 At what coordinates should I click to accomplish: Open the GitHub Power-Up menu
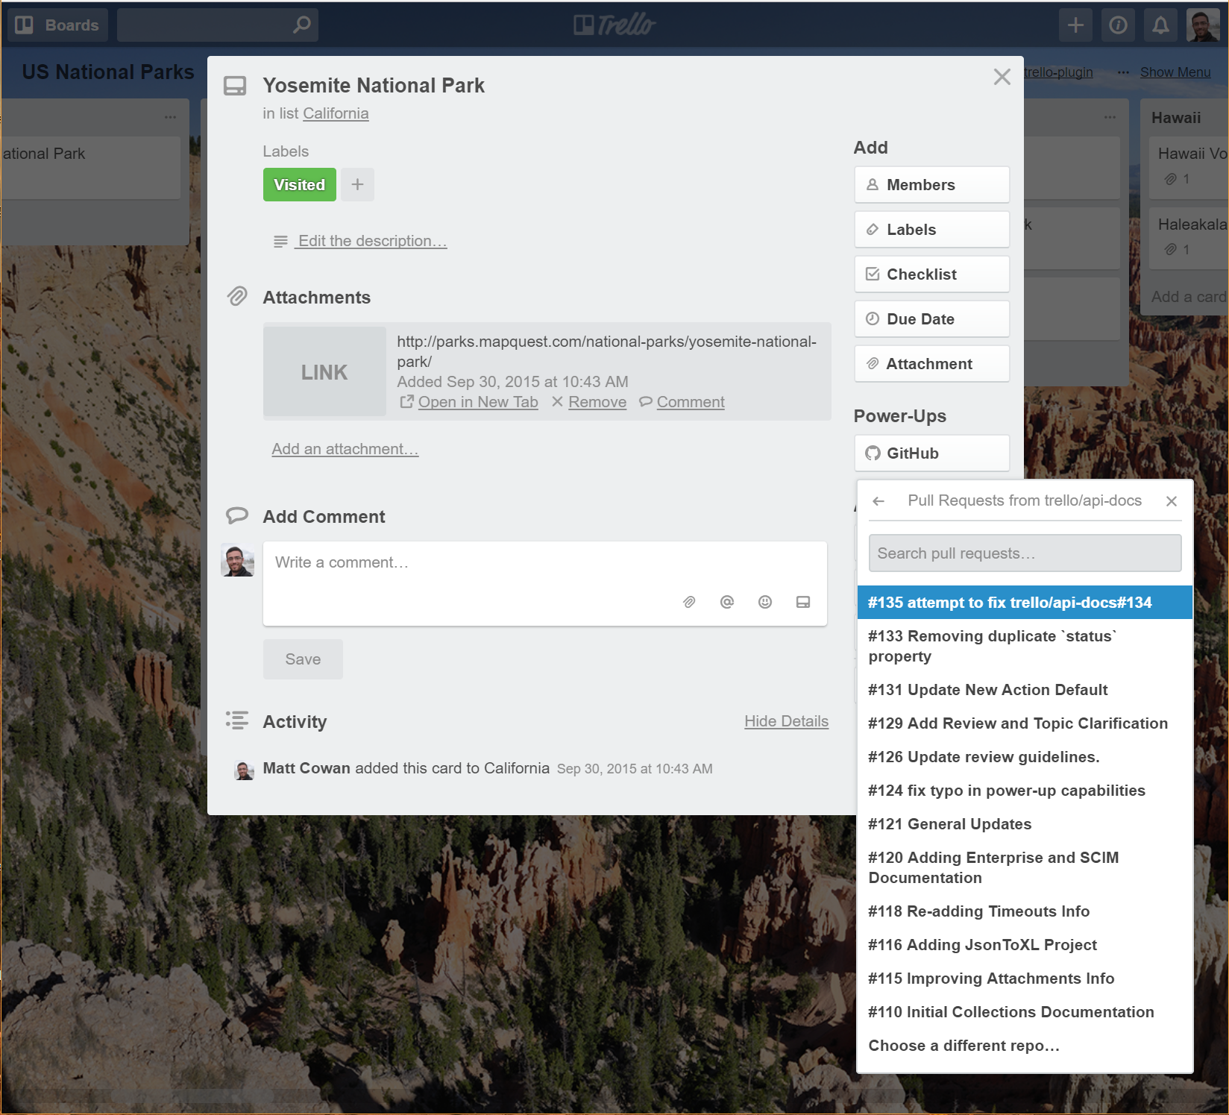(x=931, y=453)
